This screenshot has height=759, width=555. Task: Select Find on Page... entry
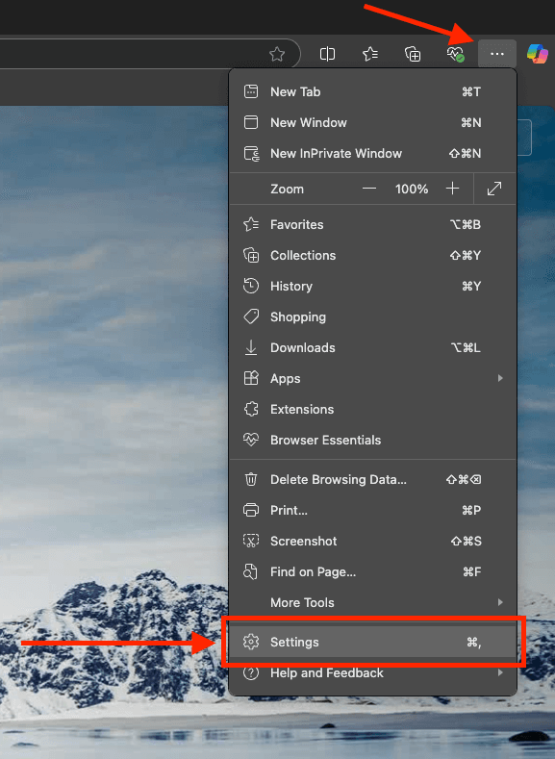pyautogui.click(x=372, y=571)
